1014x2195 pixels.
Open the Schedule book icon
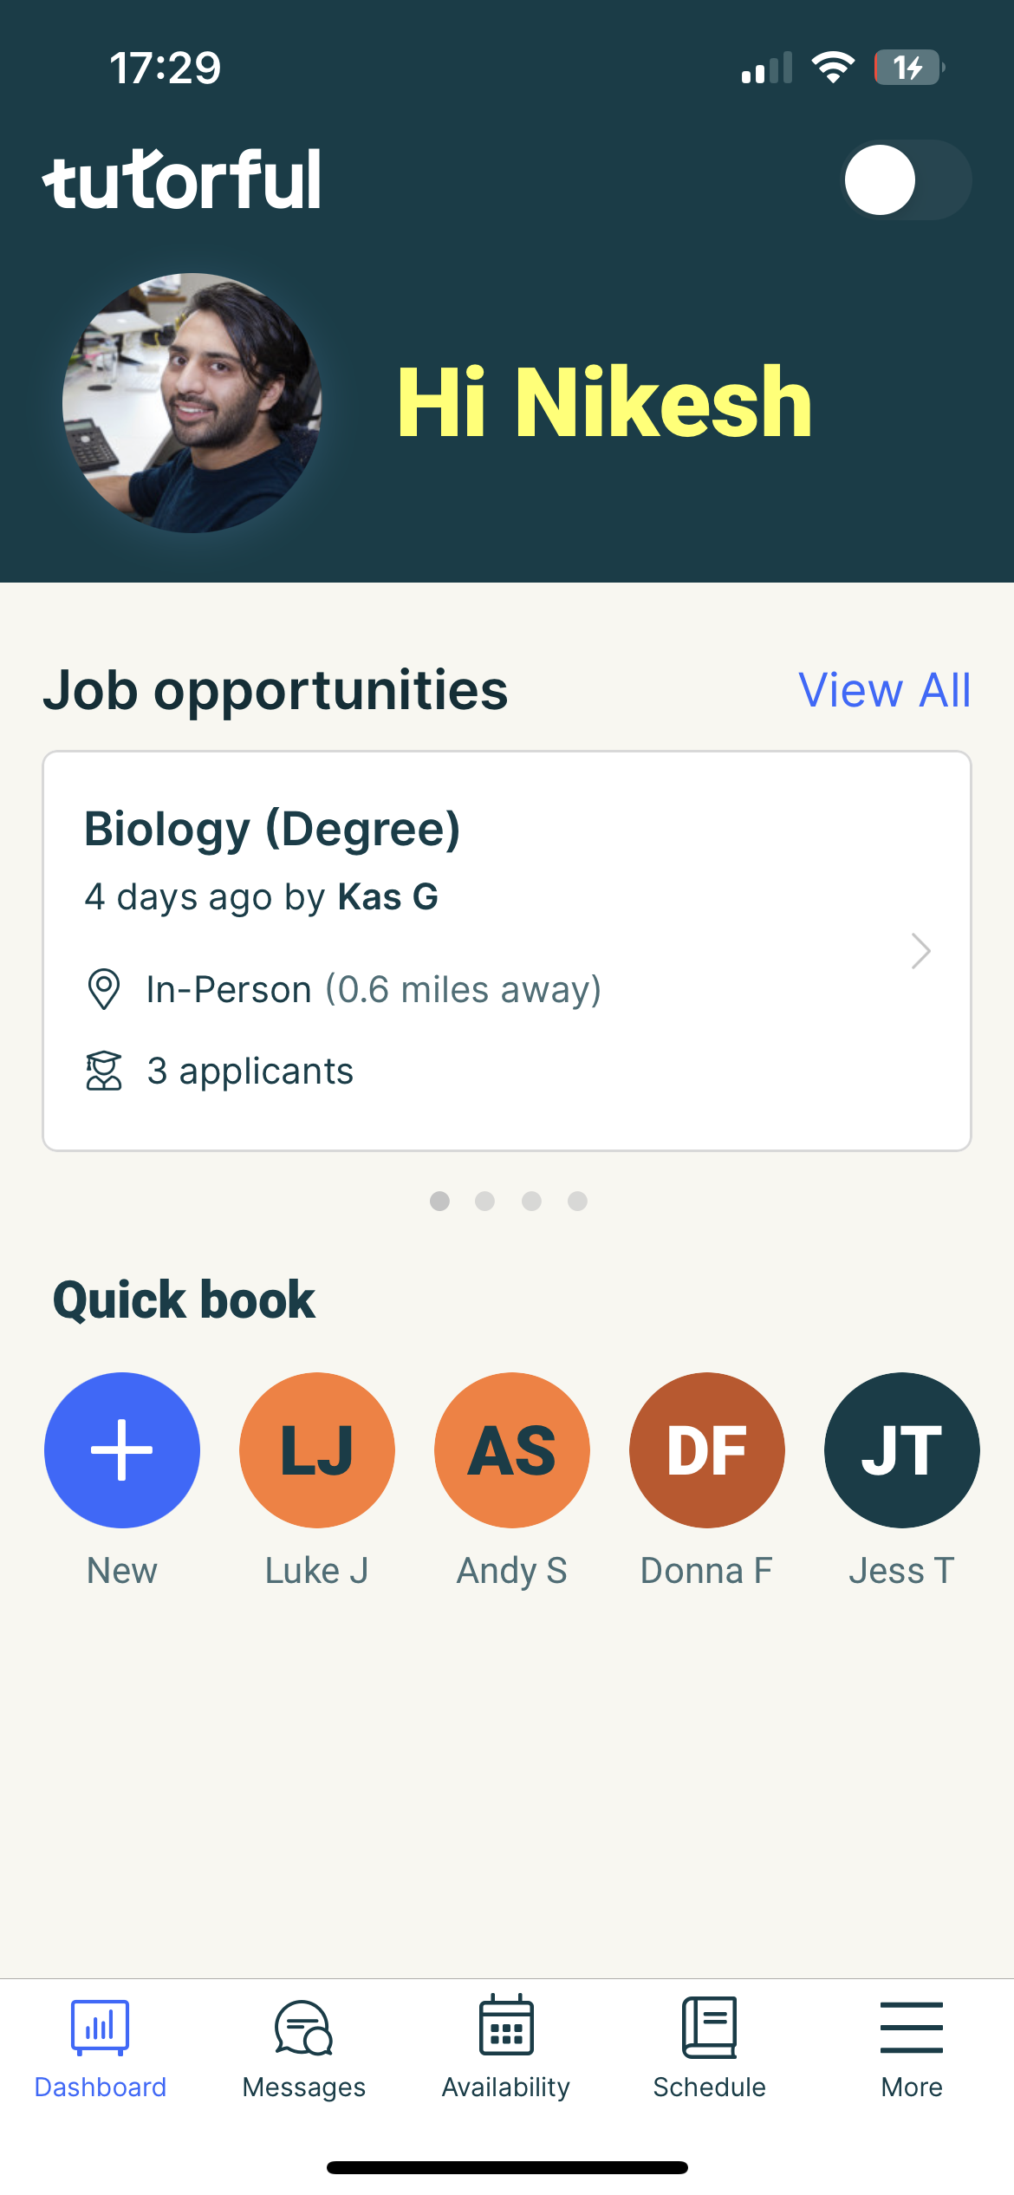click(x=709, y=2027)
